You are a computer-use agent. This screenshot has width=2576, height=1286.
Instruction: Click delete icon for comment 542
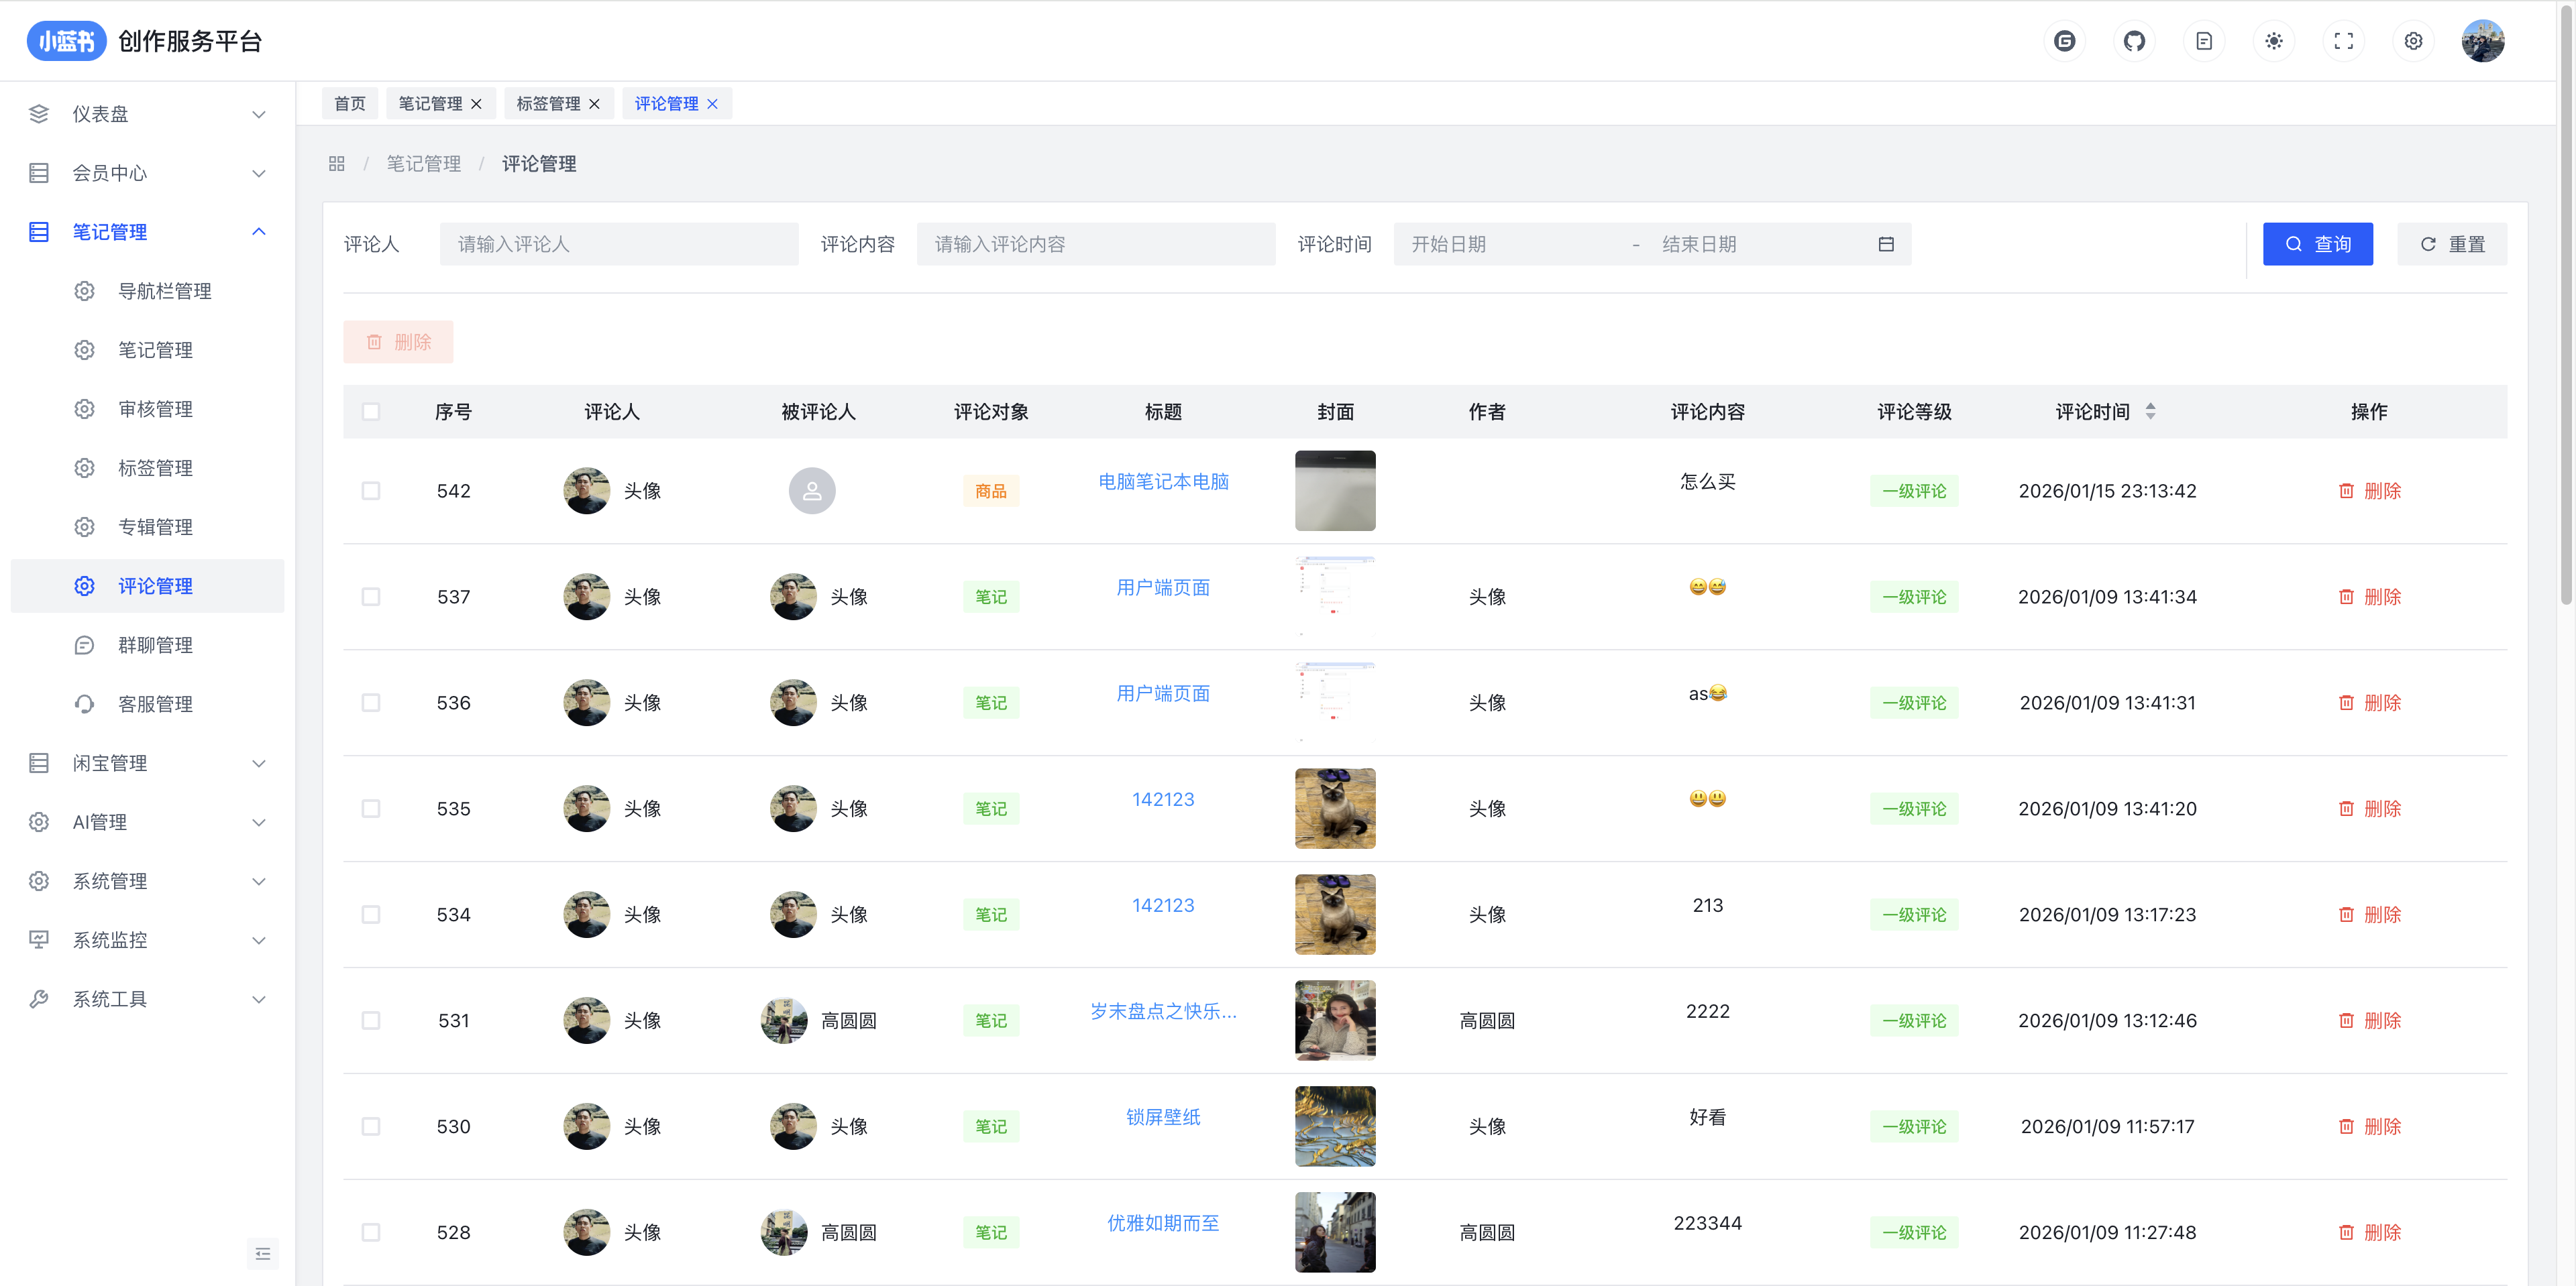(2346, 491)
